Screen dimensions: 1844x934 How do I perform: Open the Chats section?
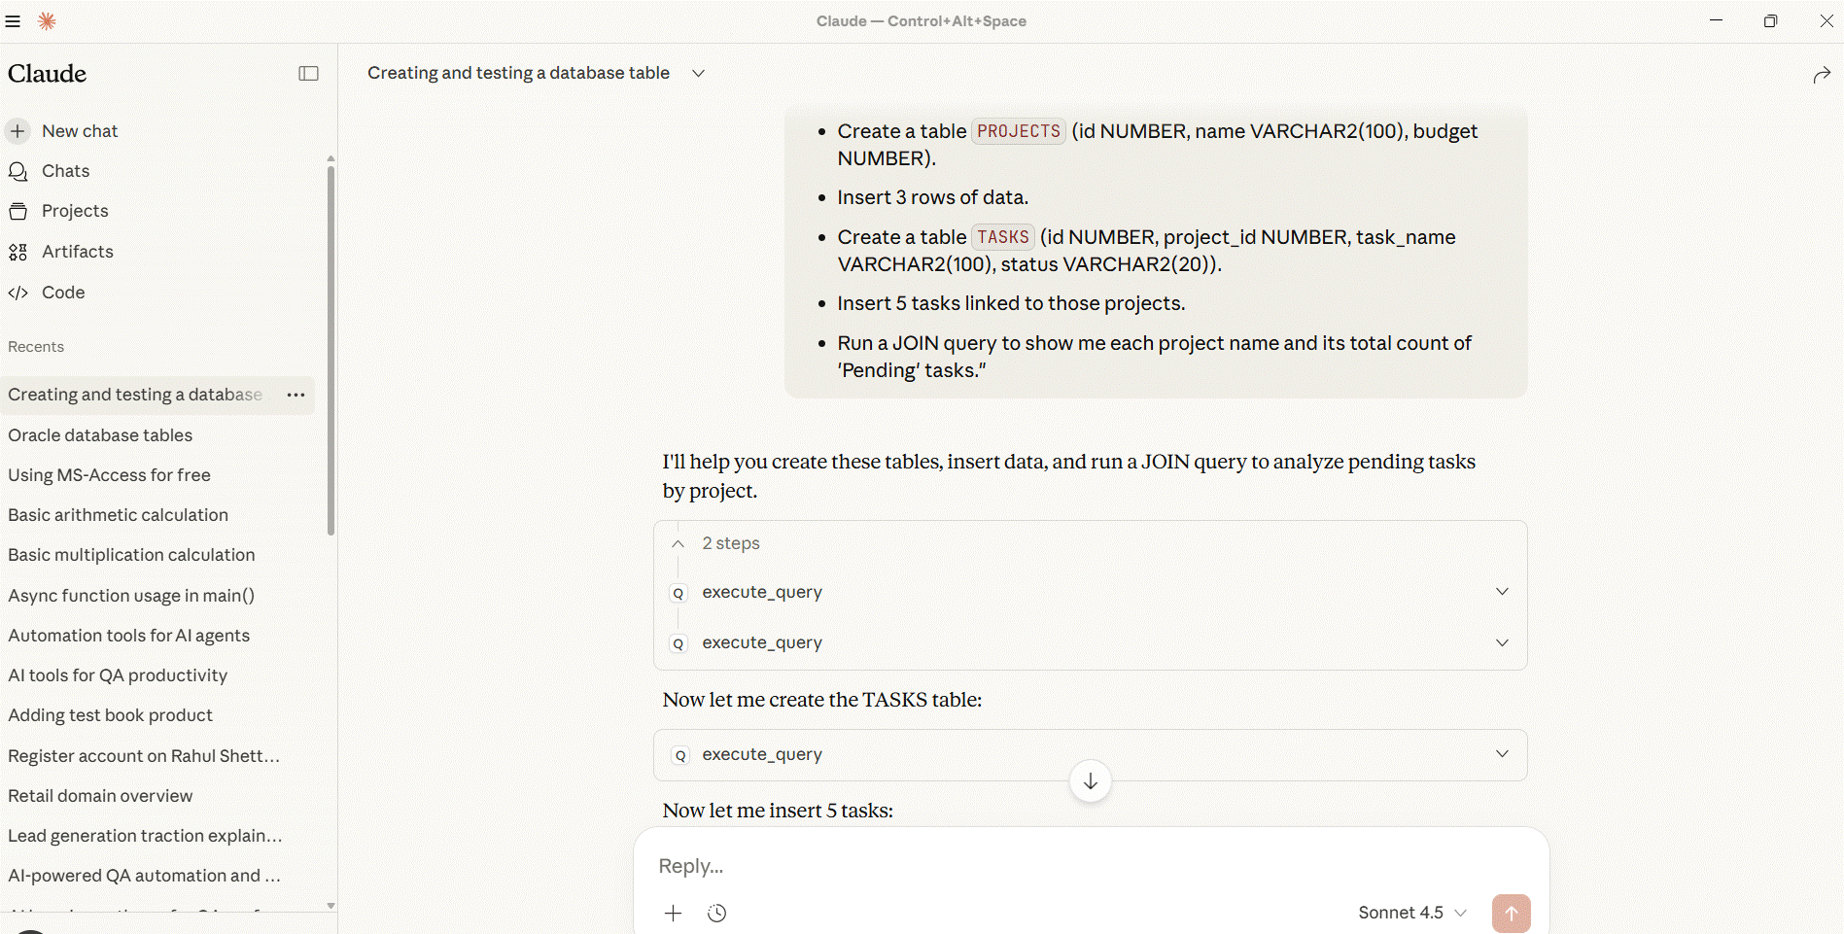[x=65, y=171]
